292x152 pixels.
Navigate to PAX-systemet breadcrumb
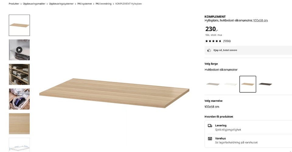(x=85, y=4)
